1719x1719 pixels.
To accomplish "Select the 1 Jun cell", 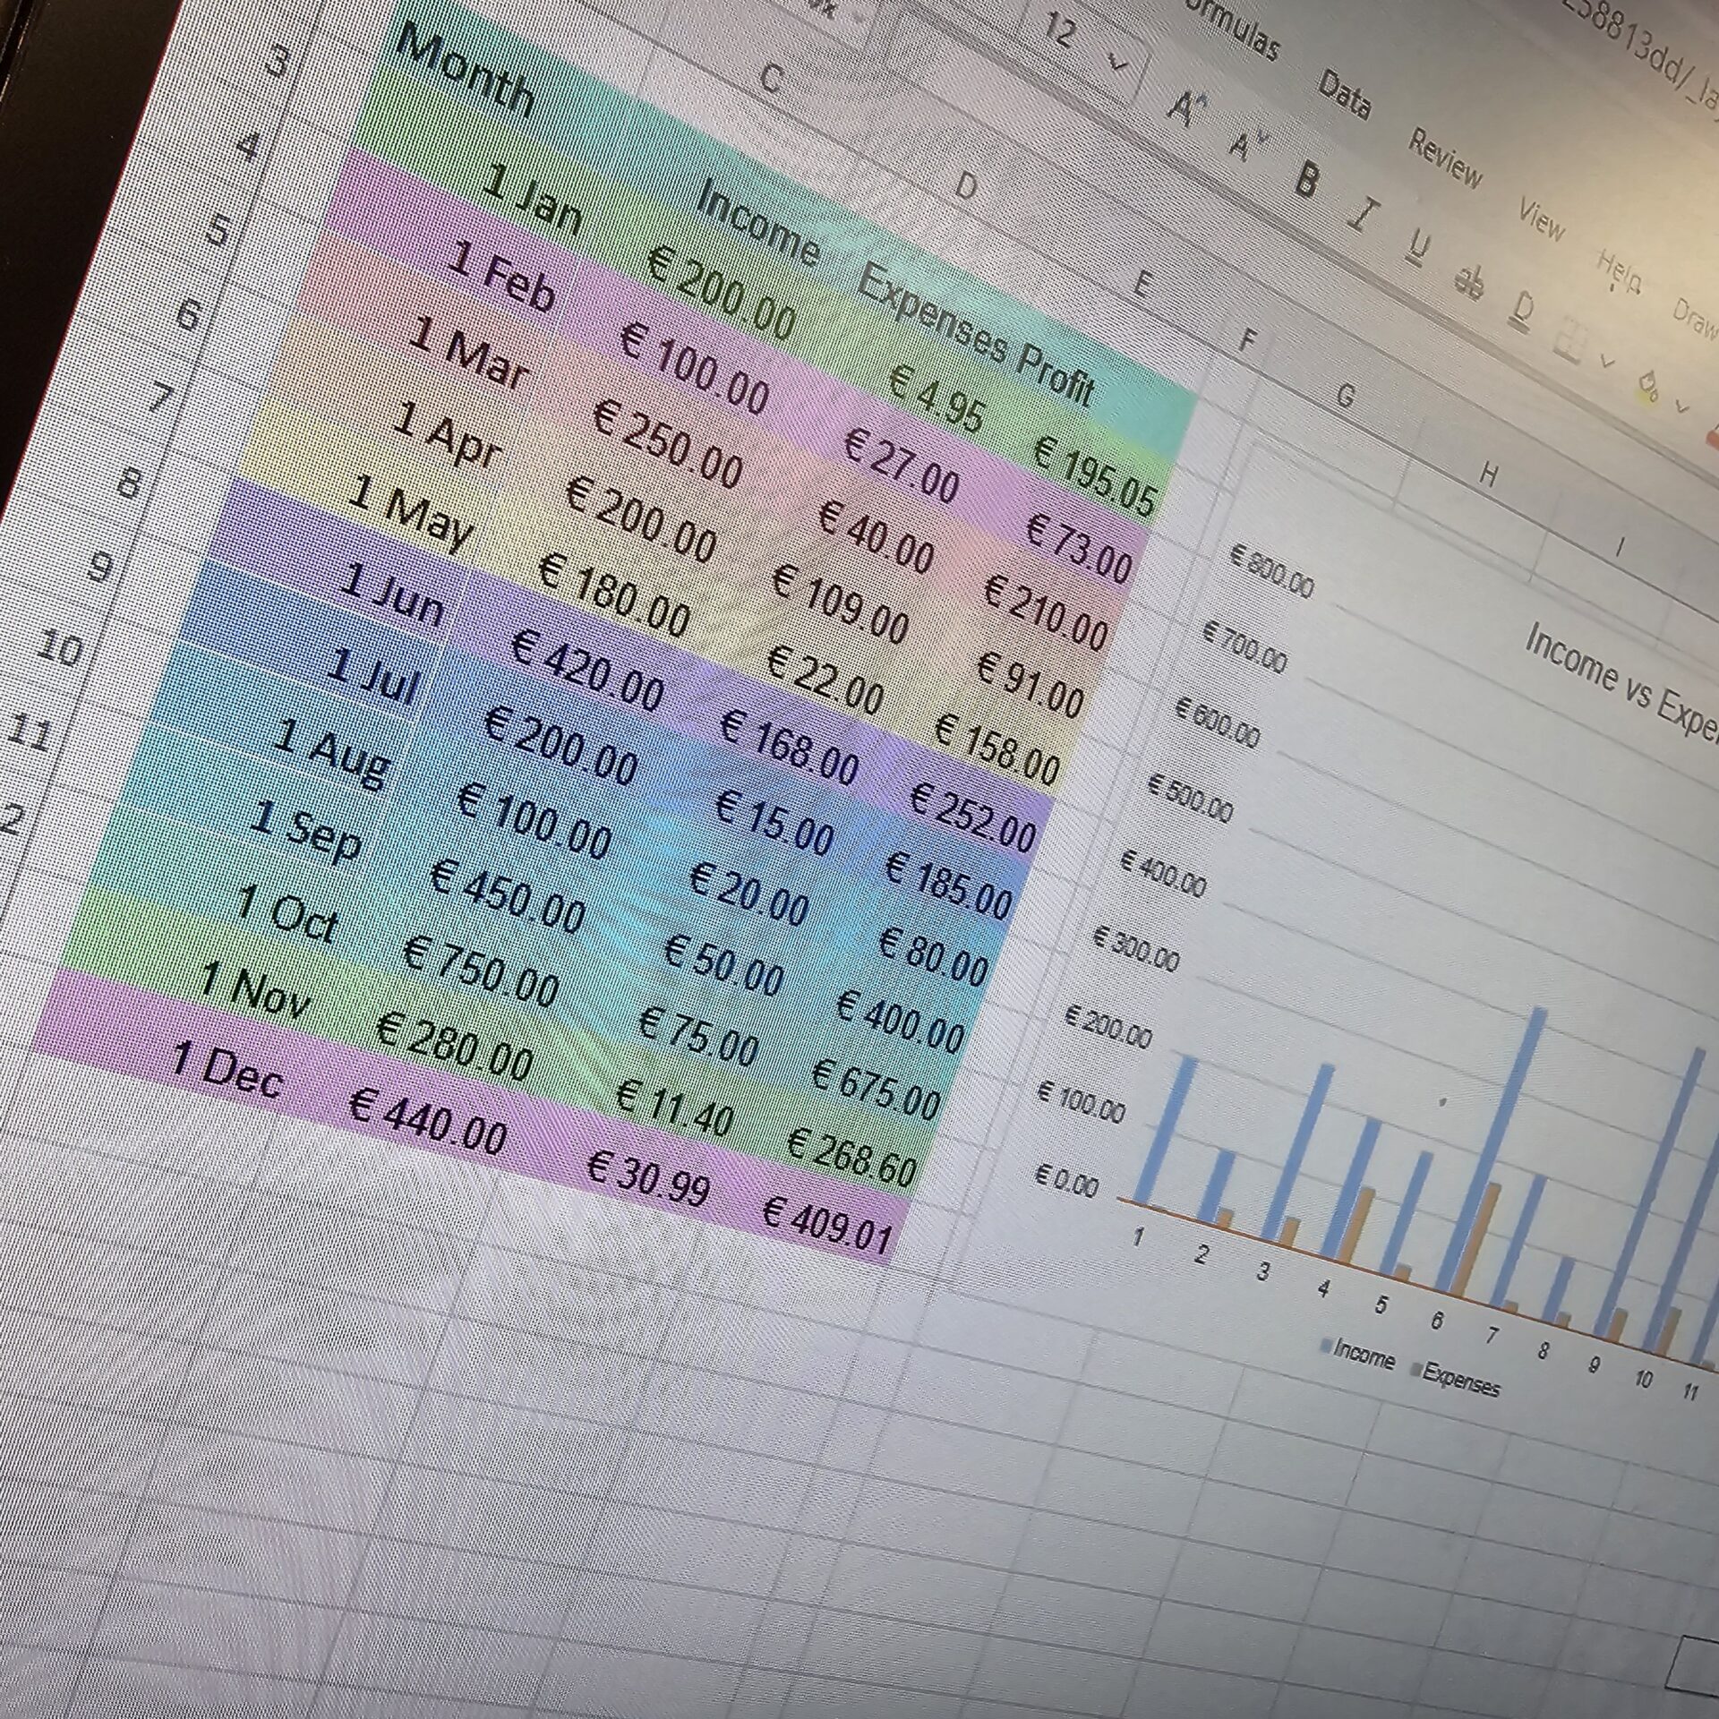I will tap(391, 594).
